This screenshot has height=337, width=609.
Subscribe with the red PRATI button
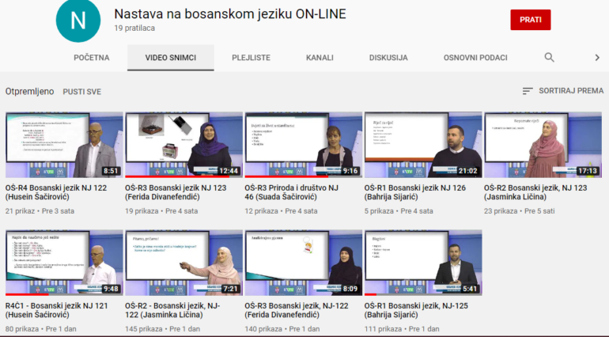click(530, 20)
